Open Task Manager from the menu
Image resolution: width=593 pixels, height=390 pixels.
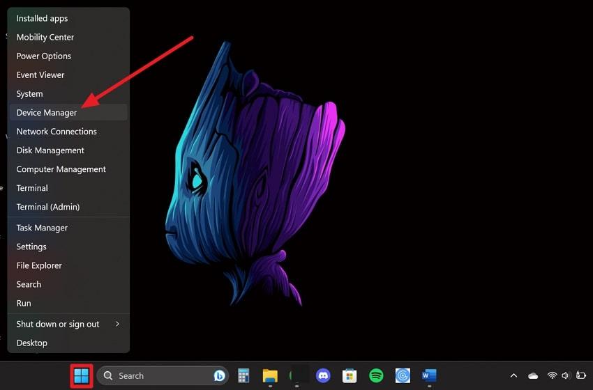click(42, 228)
